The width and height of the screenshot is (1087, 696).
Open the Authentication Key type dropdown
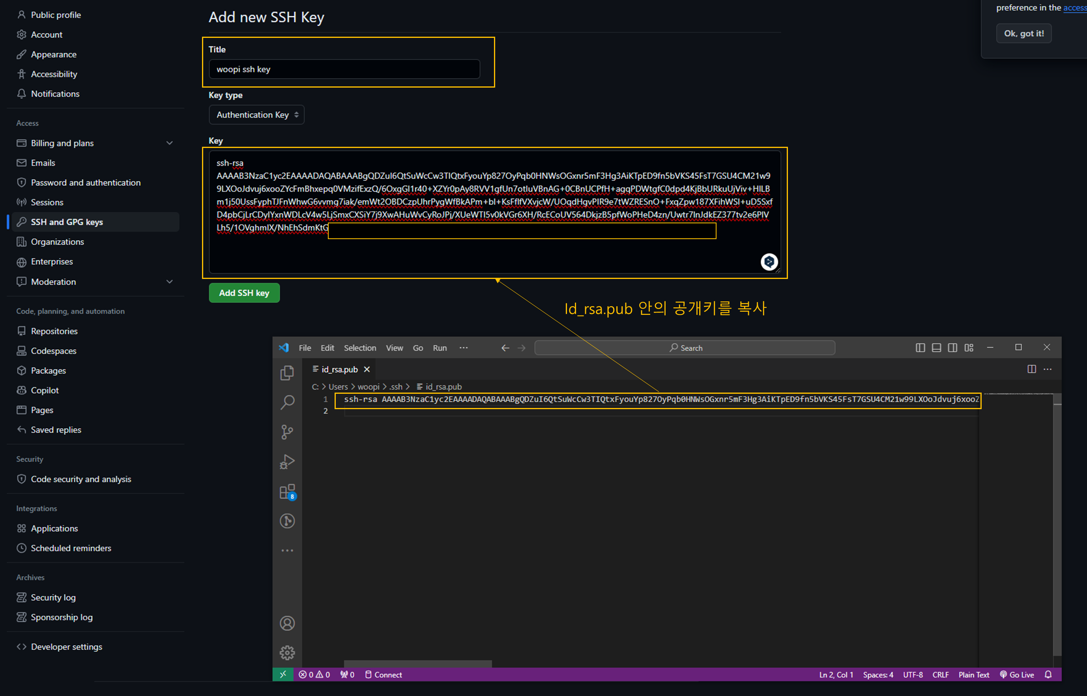(x=256, y=115)
